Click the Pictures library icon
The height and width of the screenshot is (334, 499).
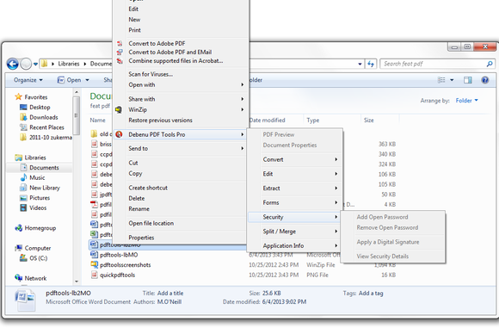(23, 198)
